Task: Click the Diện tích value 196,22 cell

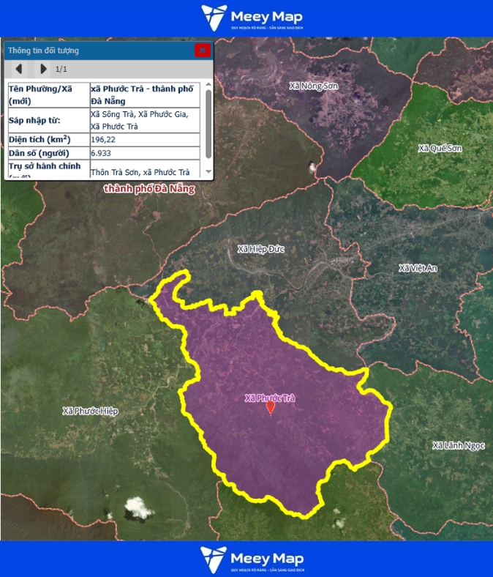Action: click(143, 139)
